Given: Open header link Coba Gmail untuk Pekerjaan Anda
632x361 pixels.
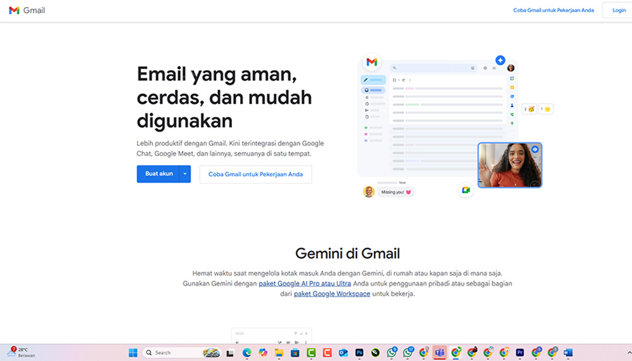Looking at the screenshot, I should pyautogui.click(x=553, y=10).
